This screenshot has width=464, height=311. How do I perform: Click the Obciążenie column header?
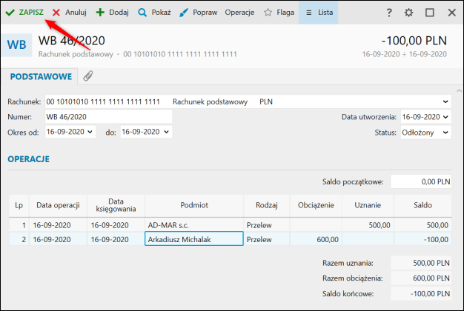coord(316,205)
